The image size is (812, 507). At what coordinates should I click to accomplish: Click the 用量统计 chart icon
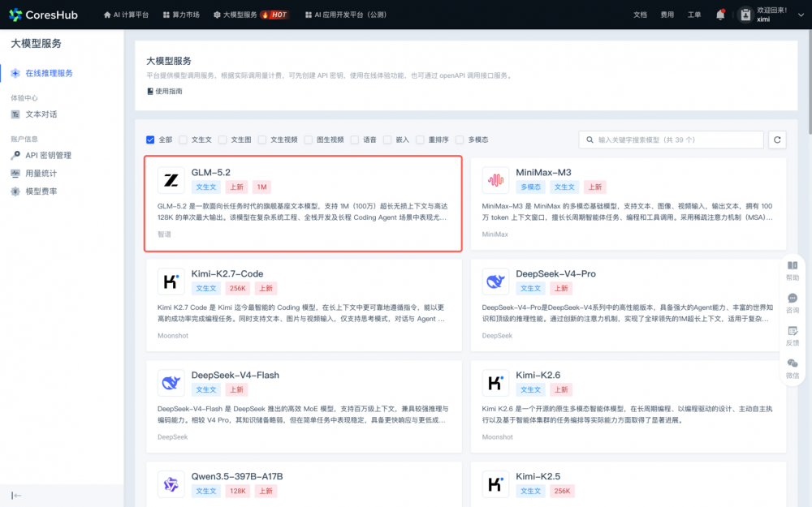click(15, 174)
